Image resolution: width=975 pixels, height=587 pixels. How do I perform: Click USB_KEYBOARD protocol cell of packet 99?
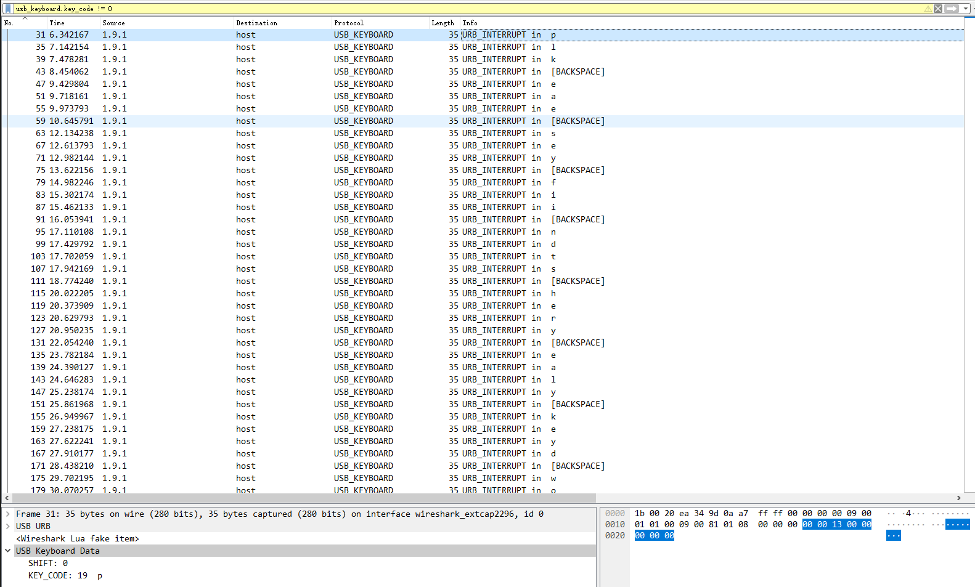(x=364, y=244)
